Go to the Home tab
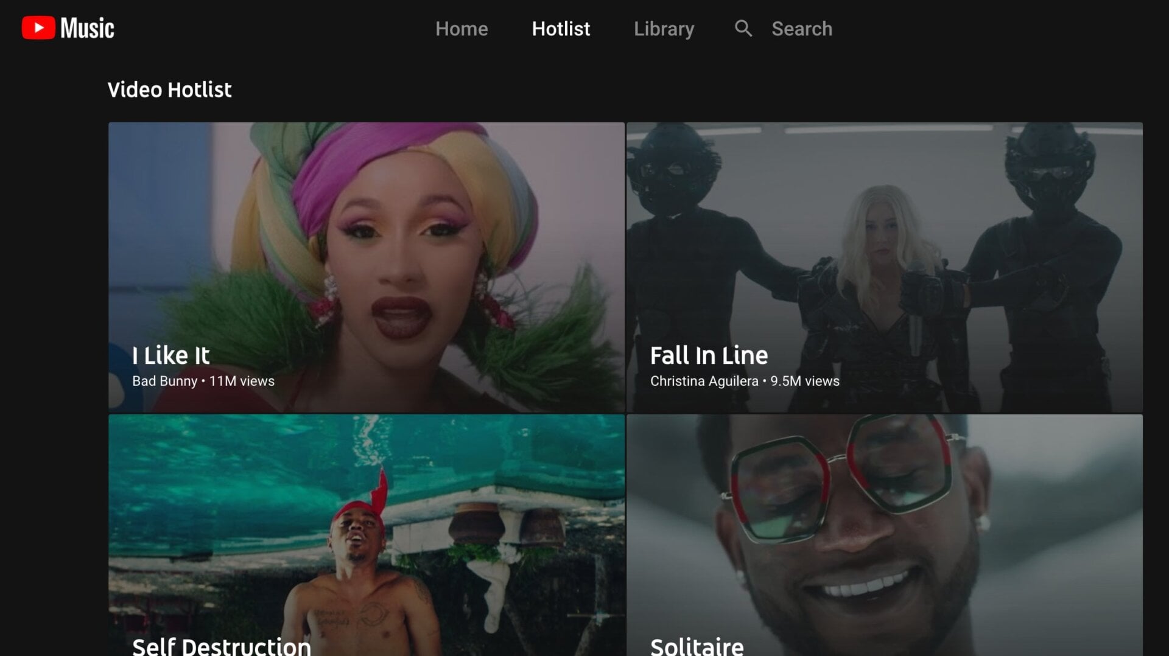The image size is (1169, 656). (x=462, y=29)
